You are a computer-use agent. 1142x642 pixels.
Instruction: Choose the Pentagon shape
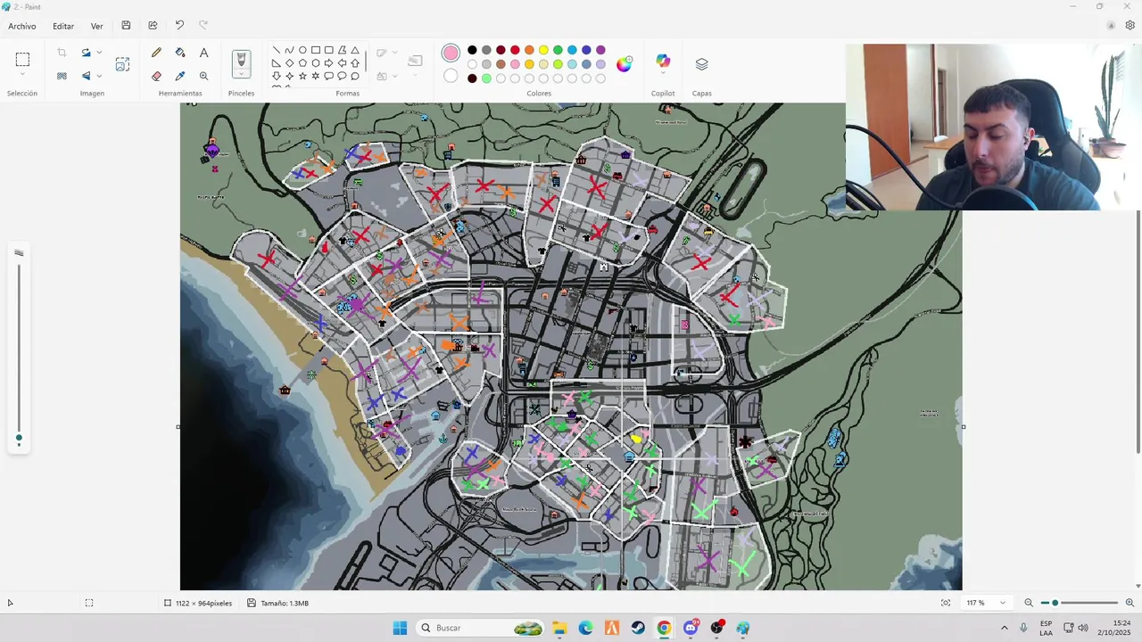[x=302, y=63]
